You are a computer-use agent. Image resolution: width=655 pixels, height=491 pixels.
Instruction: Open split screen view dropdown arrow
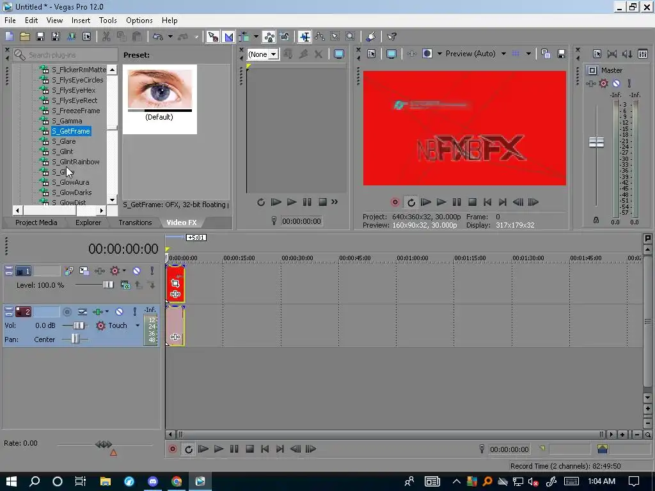(x=439, y=54)
